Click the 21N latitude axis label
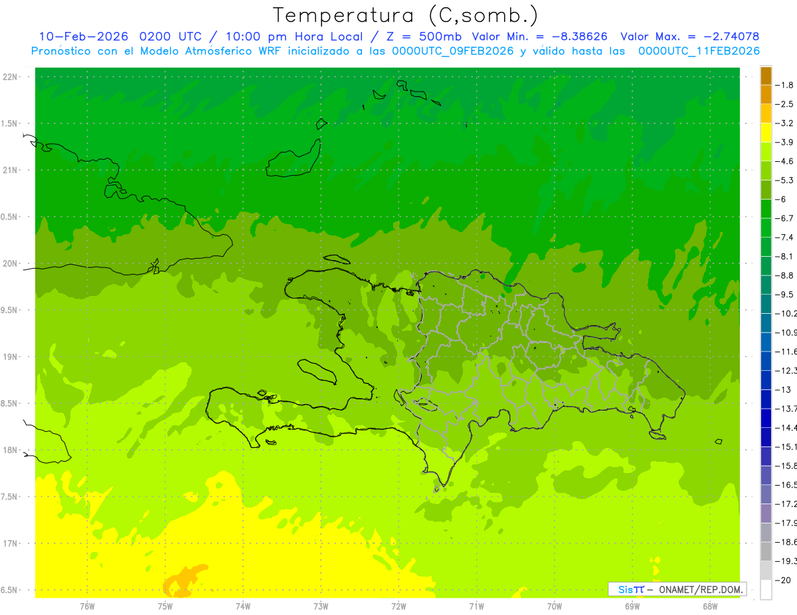The image size is (797, 615). tap(11, 171)
